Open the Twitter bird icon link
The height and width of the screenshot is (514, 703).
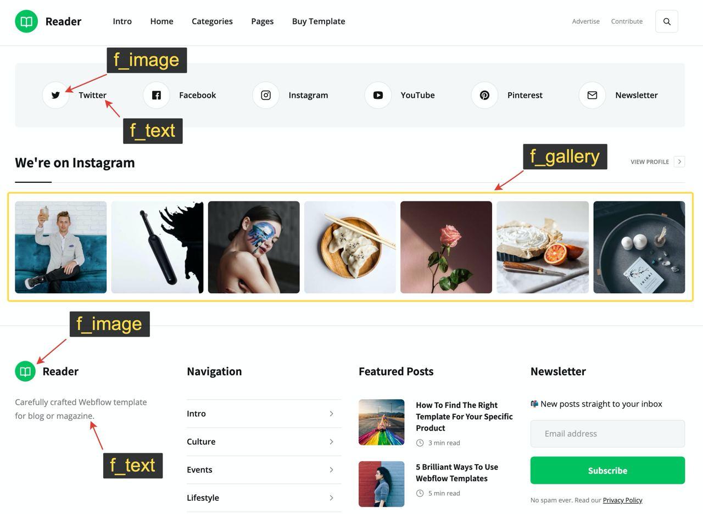pos(55,95)
